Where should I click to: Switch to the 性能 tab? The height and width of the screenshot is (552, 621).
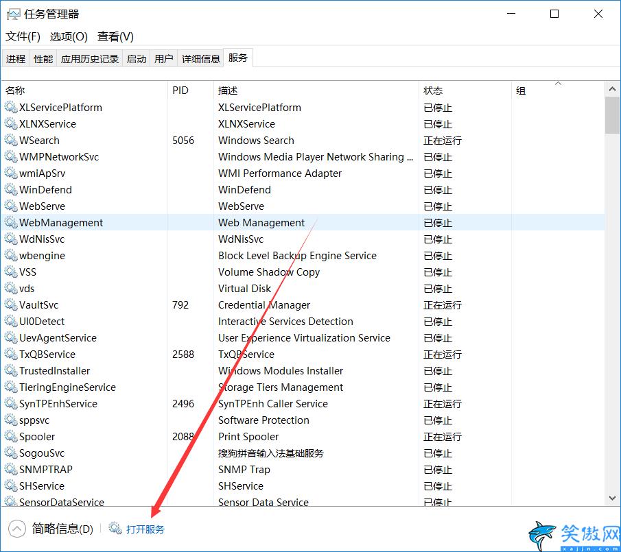coord(43,59)
